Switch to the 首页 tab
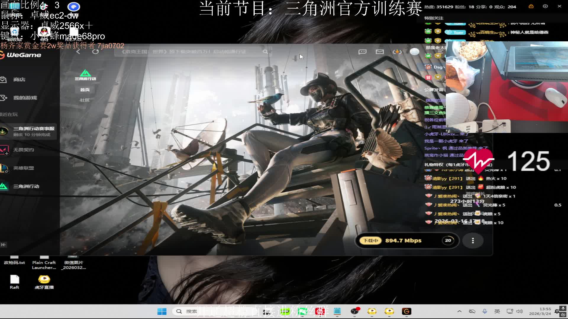568x319 pixels. [85, 90]
